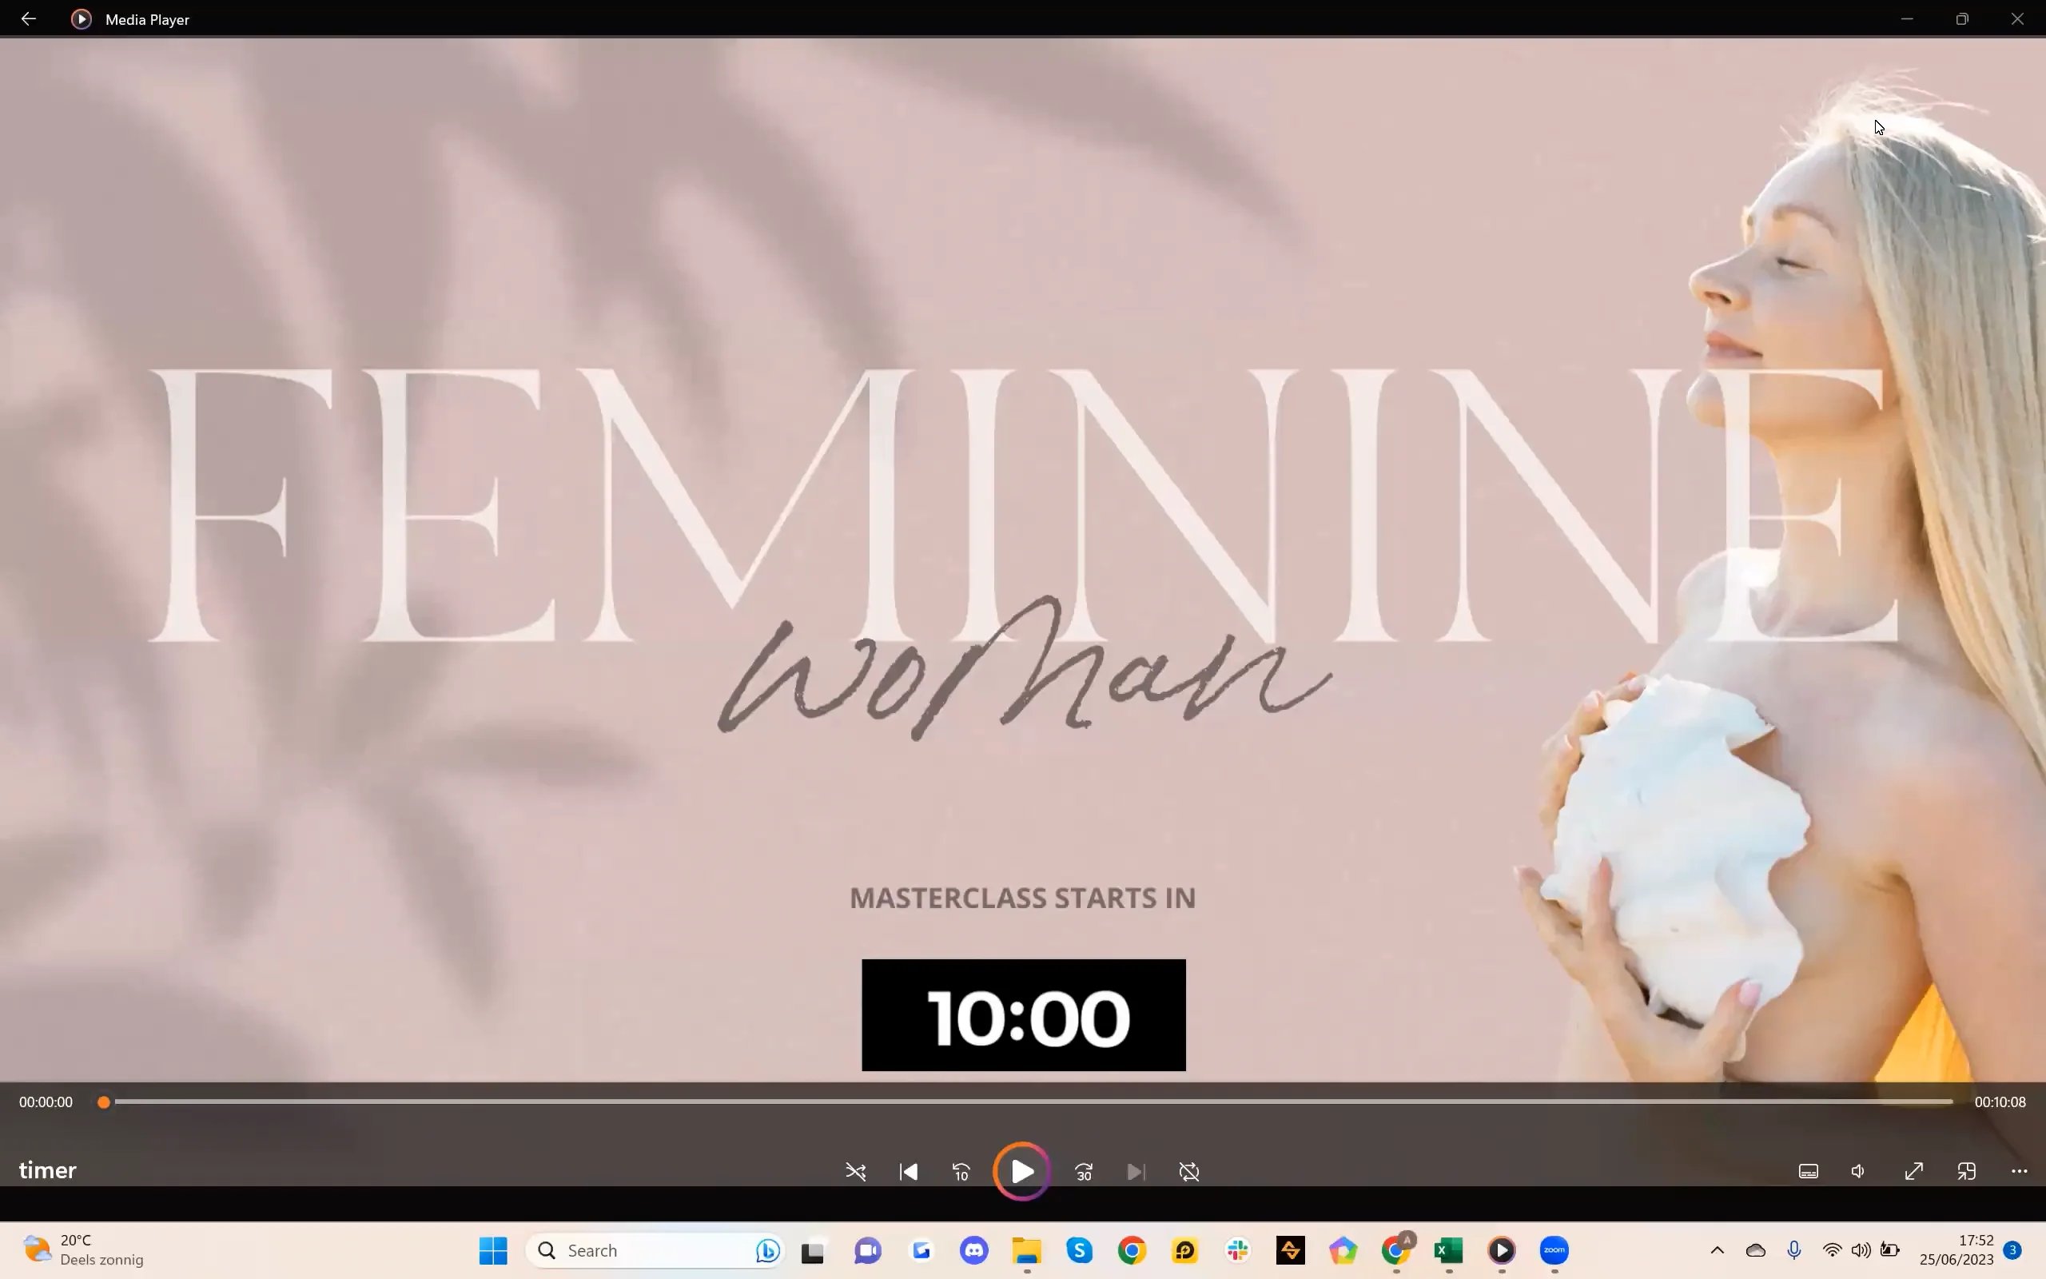Open the volume control icon
Screen dimensions: 2046x1279
pyautogui.click(x=1857, y=1172)
